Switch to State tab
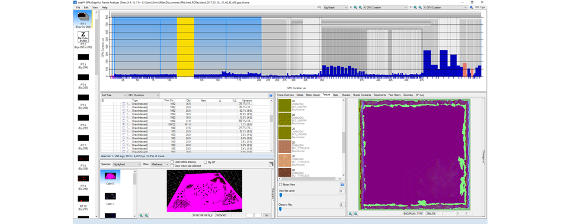 (336, 95)
